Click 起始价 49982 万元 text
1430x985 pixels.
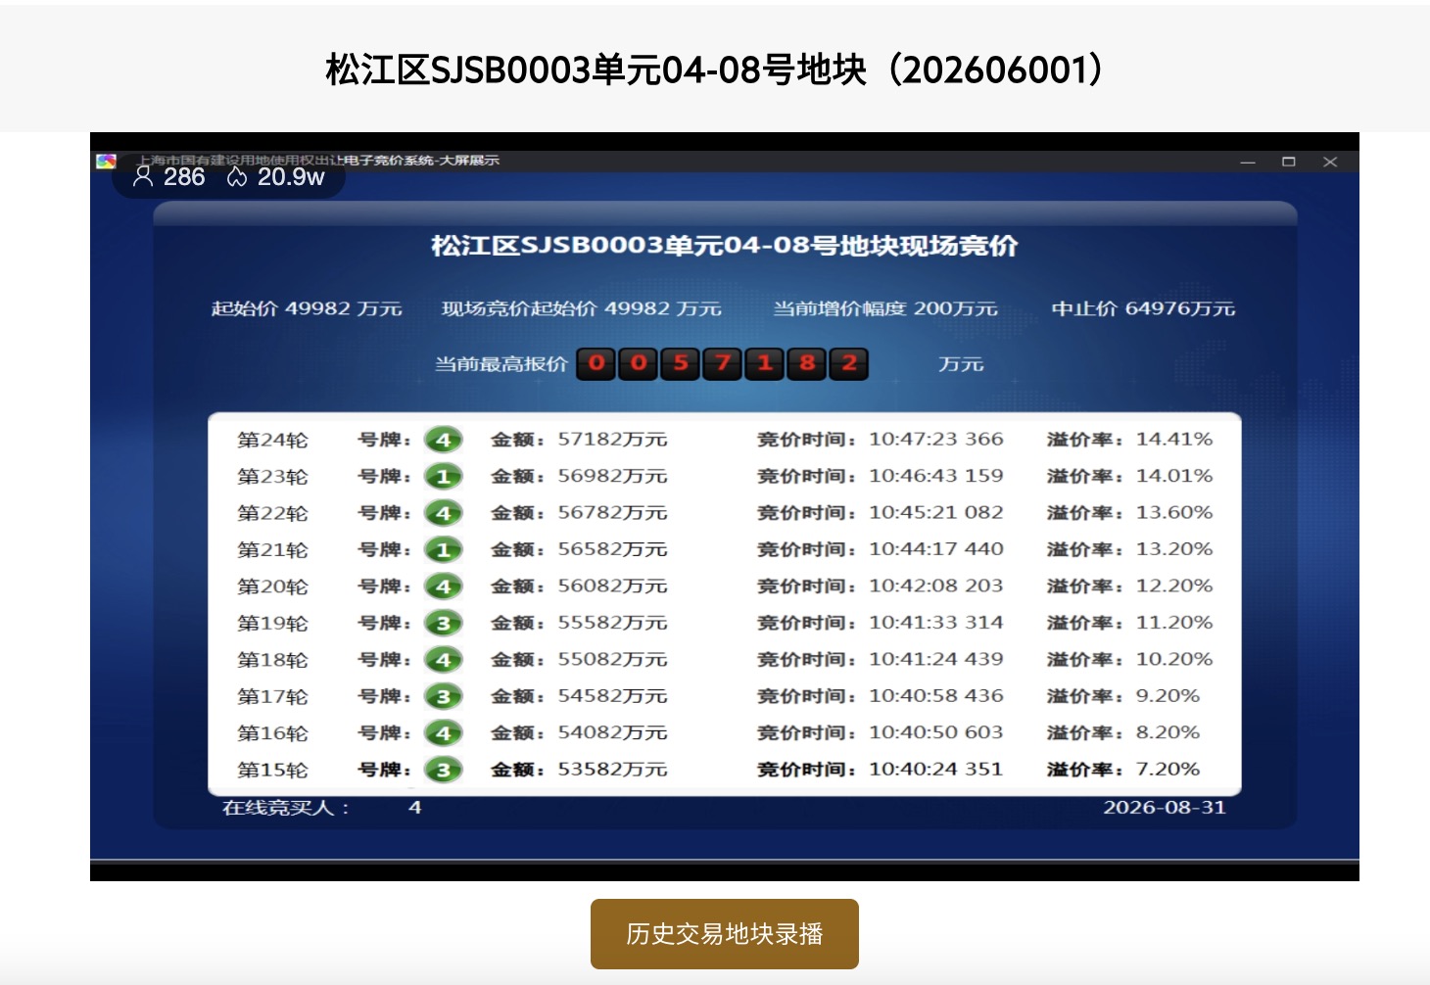pos(307,308)
